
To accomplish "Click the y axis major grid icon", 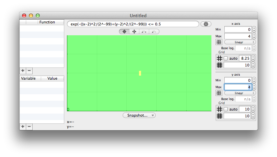I will (220, 109).
